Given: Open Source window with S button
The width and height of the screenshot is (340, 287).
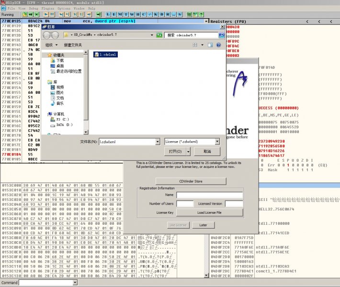Looking at the screenshot, I should [x=180, y=14].
